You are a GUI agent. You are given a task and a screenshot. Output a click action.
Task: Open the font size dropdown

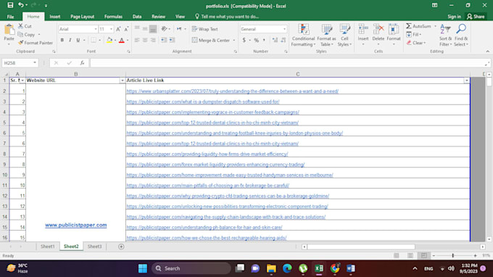pyautogui.click(x=111, y=29)
